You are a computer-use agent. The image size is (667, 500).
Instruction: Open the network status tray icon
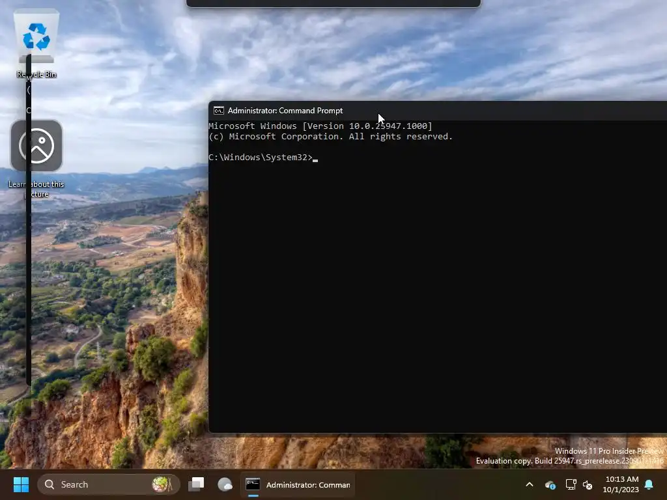571,484
